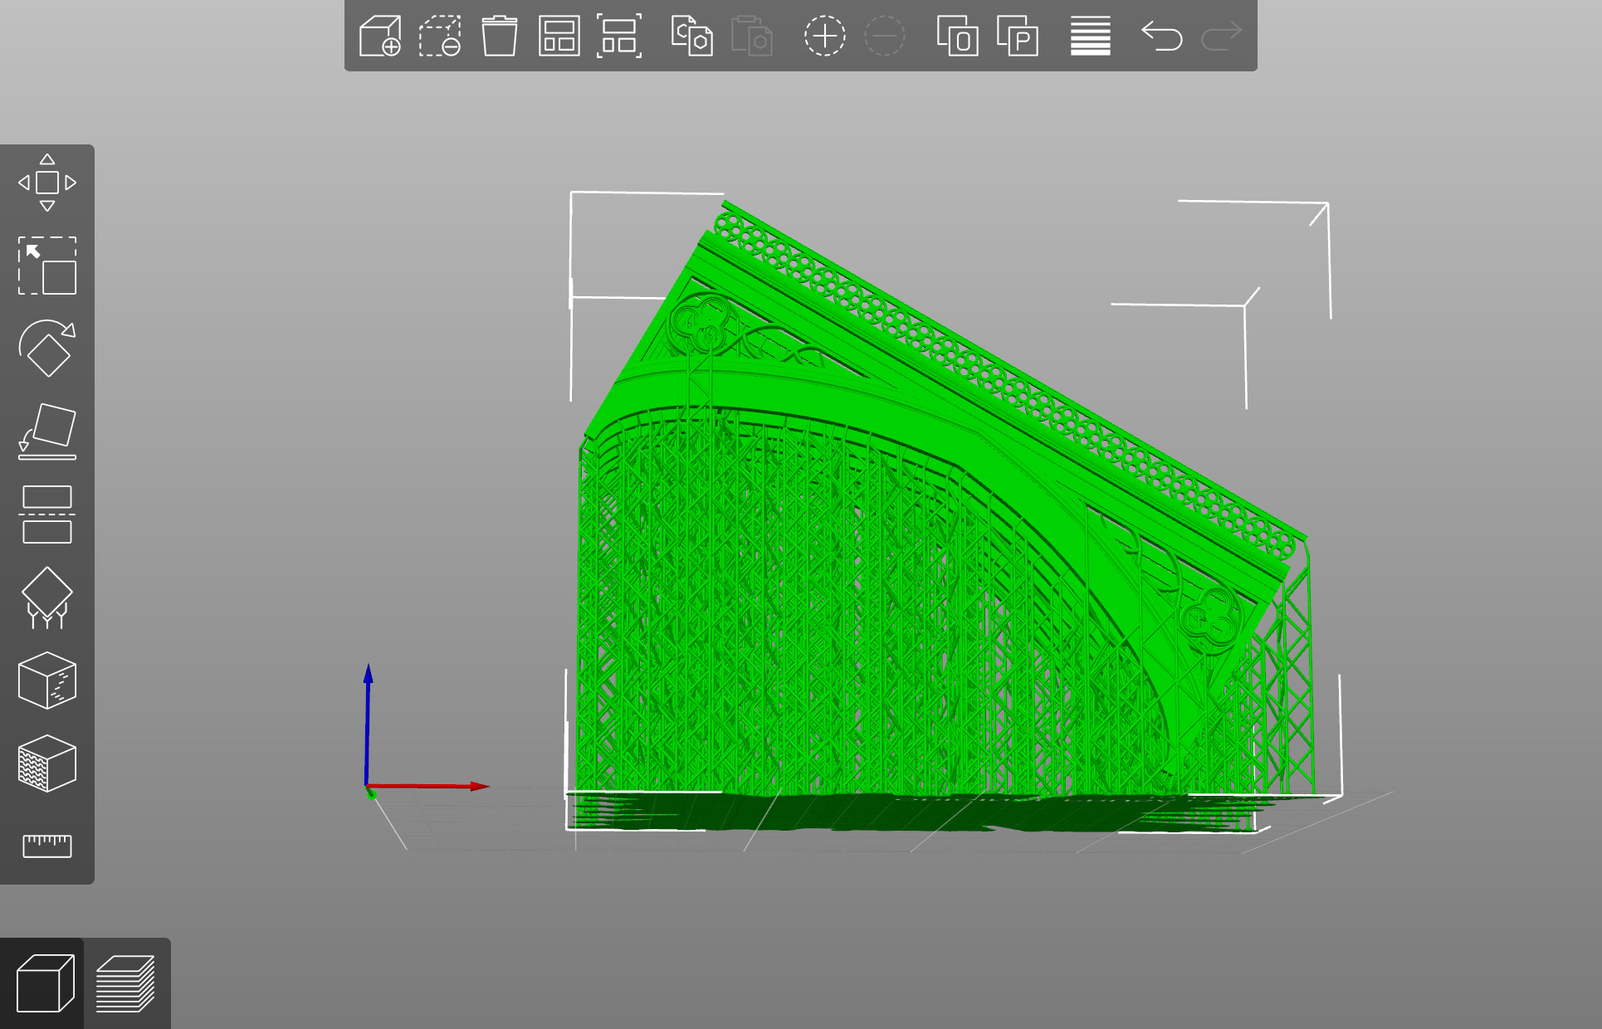This screenshot has width=1602, height=1029.
Task: Undo the last action
Action: click(1161, 37)
